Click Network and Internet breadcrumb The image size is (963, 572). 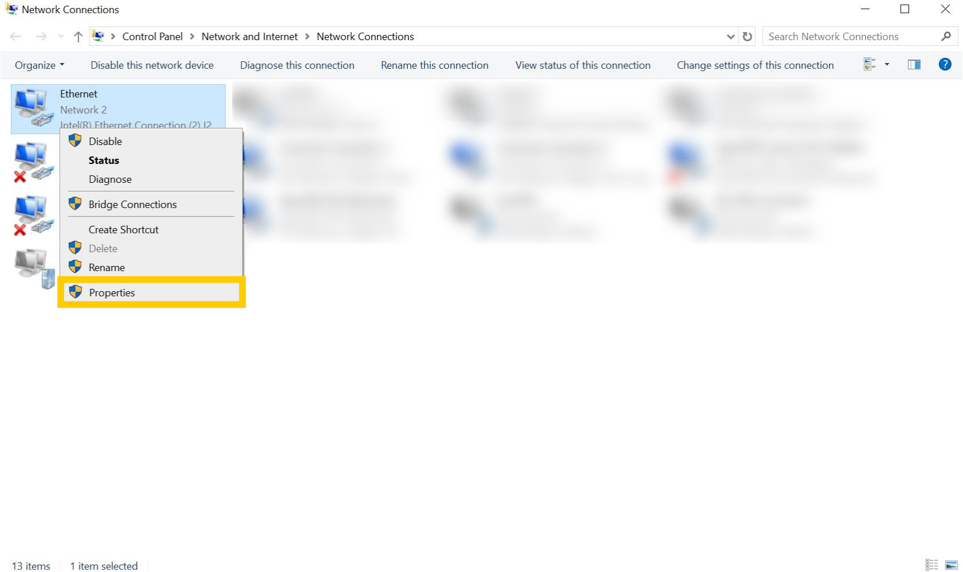249,37
